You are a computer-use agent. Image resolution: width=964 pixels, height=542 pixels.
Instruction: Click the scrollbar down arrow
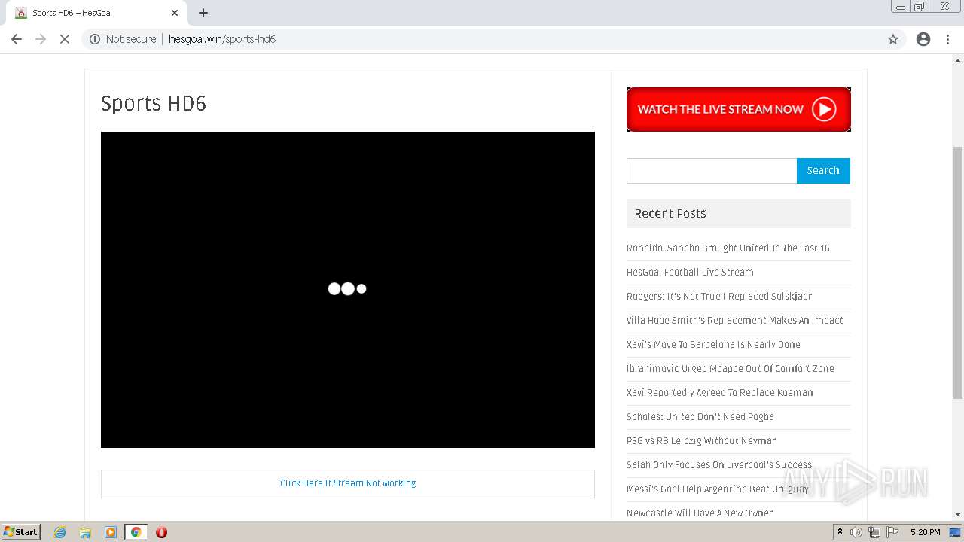[958, 514]
